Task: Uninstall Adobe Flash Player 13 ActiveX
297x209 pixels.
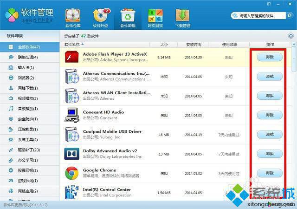Action: [270, 57]
